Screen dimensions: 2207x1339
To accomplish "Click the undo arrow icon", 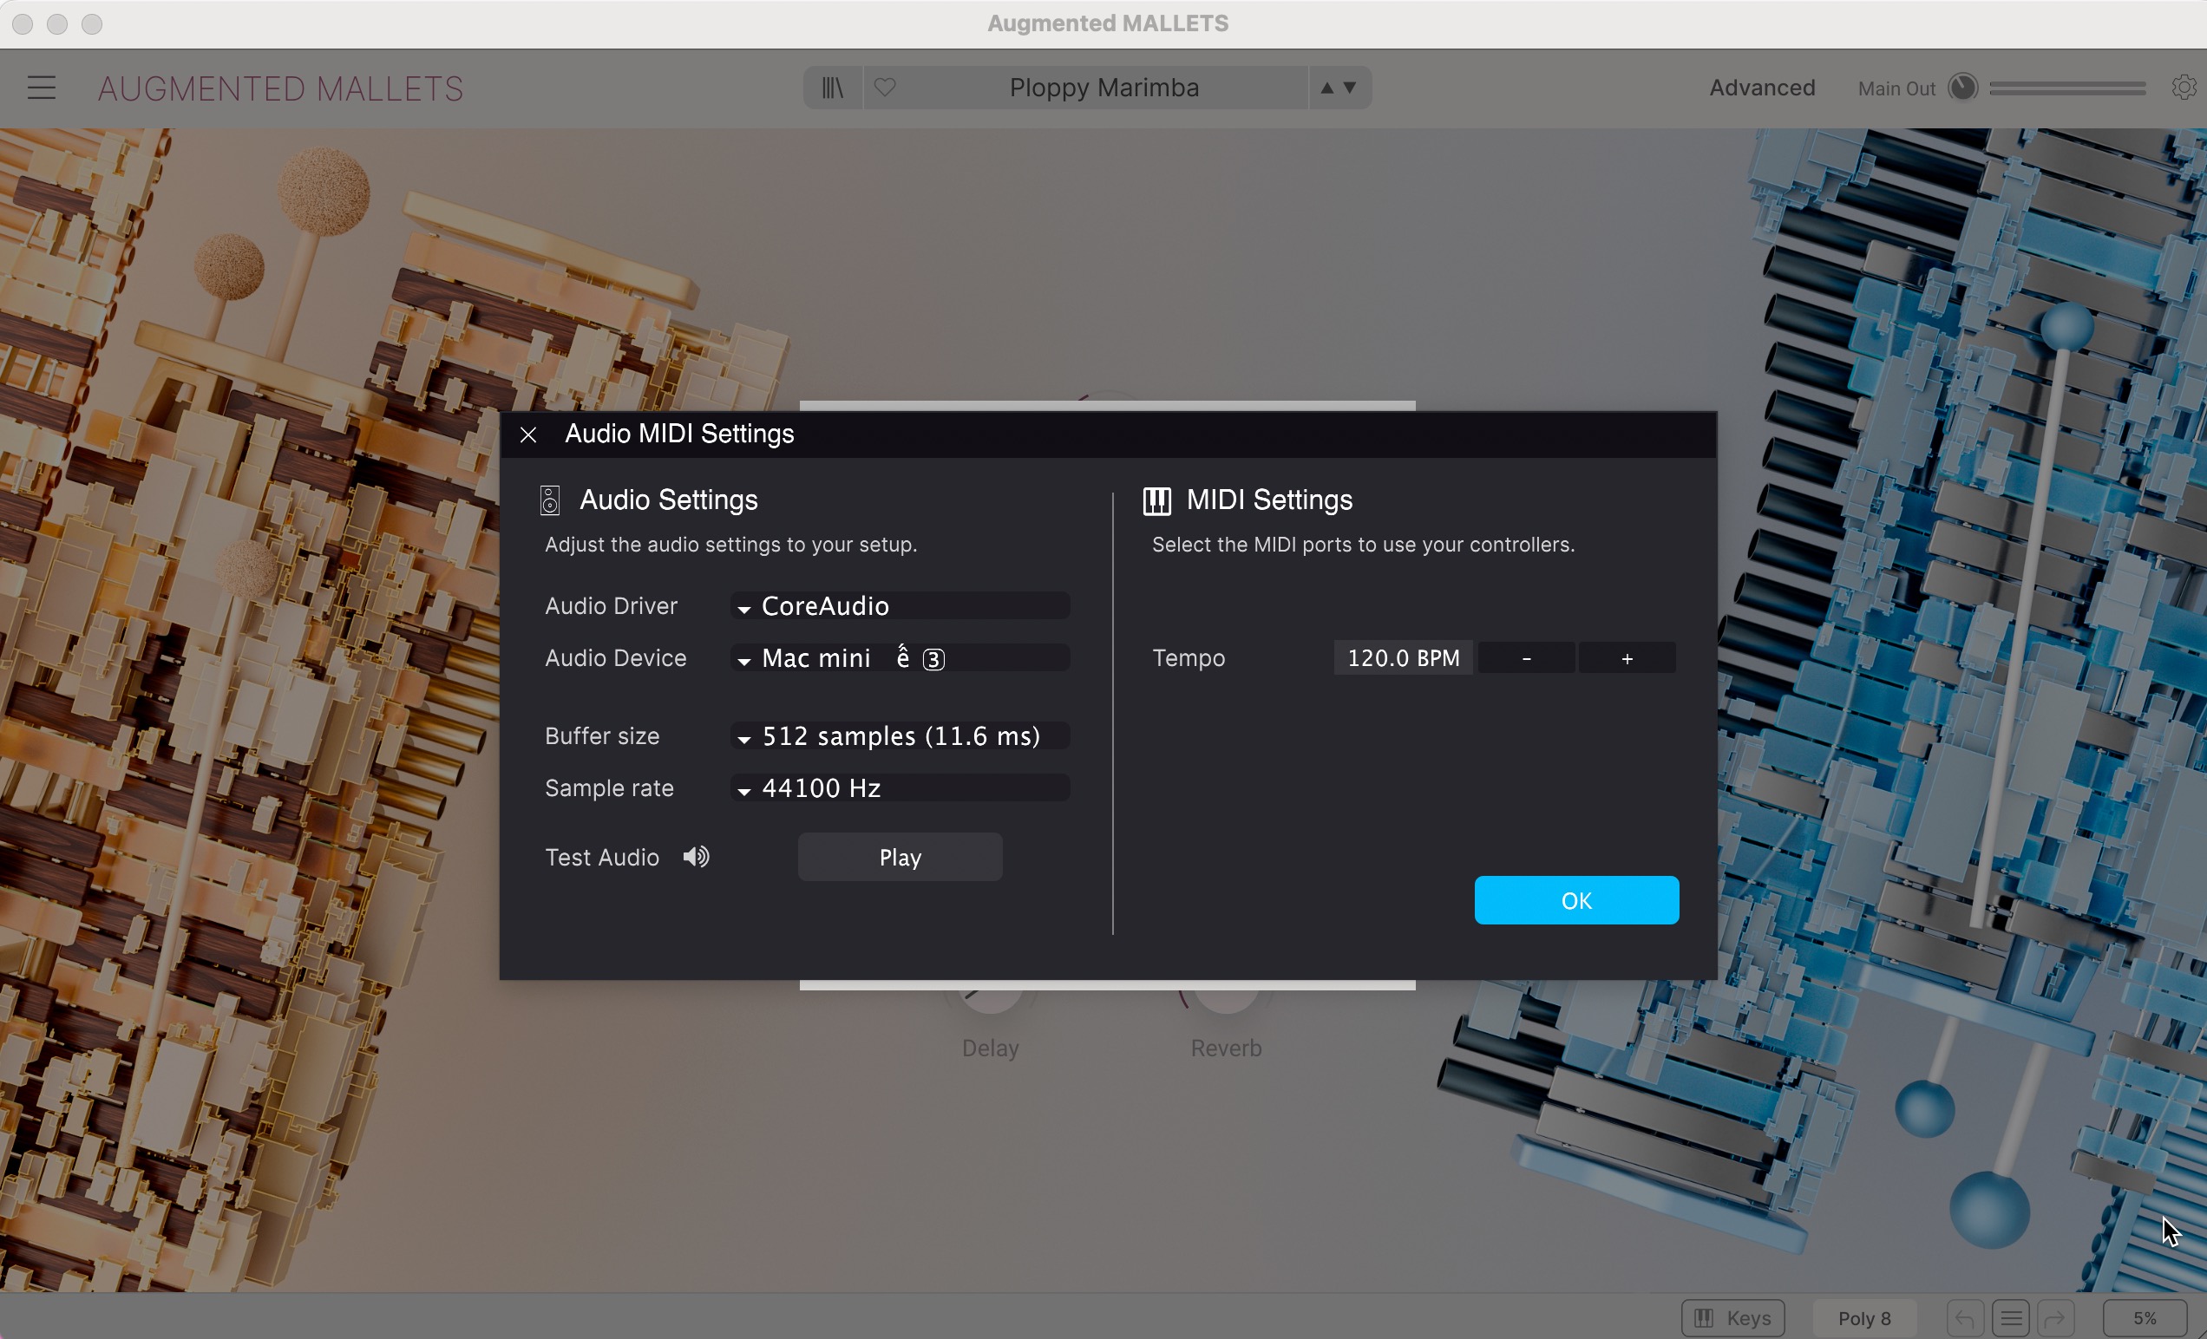I will (1965, 1317).
